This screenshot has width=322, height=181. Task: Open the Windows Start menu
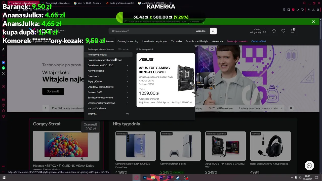coord(4,177)
